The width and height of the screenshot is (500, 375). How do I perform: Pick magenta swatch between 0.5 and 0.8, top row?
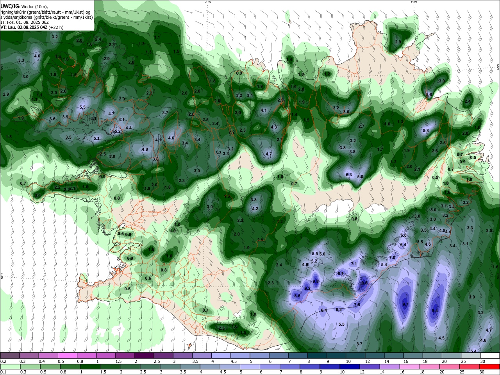pyautogui.click(x=67, y=355)
